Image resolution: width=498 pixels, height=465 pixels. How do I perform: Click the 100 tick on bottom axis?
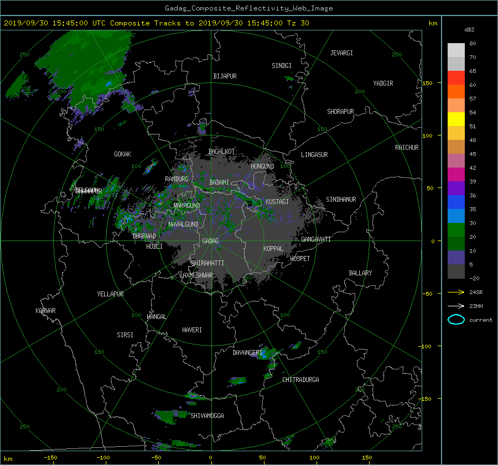[x=314, y=458]
